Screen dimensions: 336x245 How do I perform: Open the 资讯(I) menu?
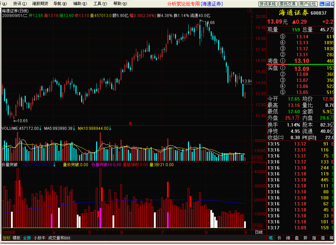(20, 4)
